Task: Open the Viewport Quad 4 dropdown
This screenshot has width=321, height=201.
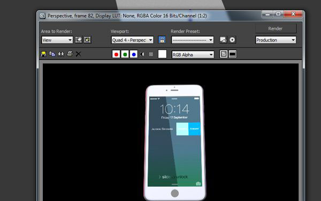Action: pos(132,40)
